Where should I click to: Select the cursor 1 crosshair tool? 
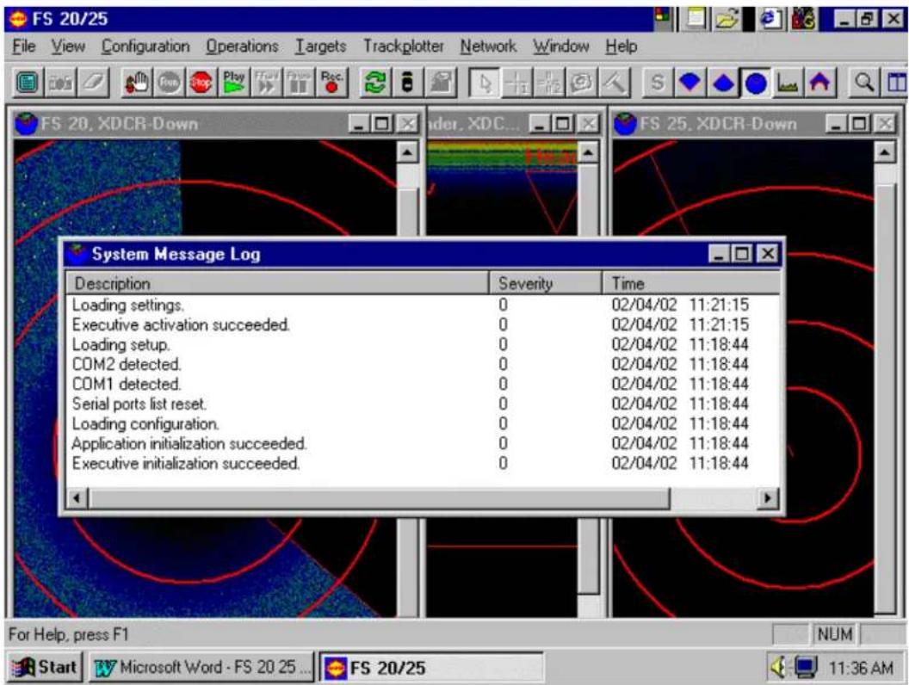[516, 83]
